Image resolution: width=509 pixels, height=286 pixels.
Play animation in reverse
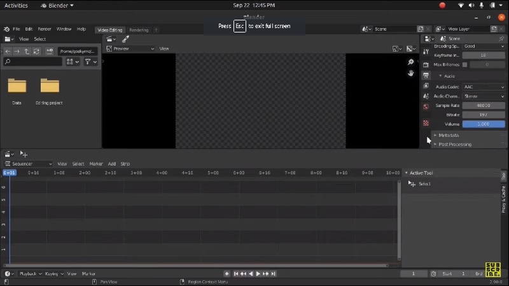(251, 274)
